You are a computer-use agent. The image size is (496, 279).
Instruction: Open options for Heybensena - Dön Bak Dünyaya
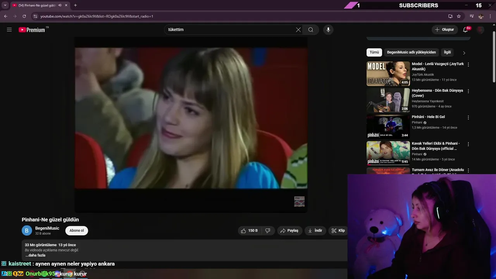point(468,91)
